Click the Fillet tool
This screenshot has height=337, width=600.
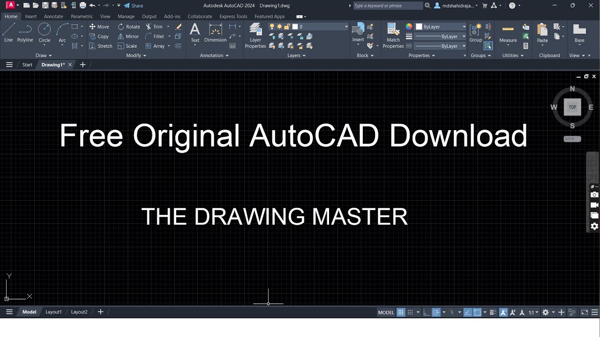pyautogui.click(x=155, y=37)
